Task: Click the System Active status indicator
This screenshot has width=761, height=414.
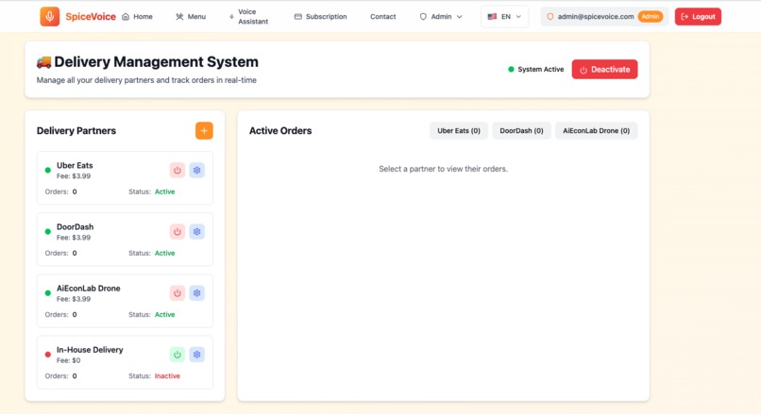Action: [x=535, y=70]
